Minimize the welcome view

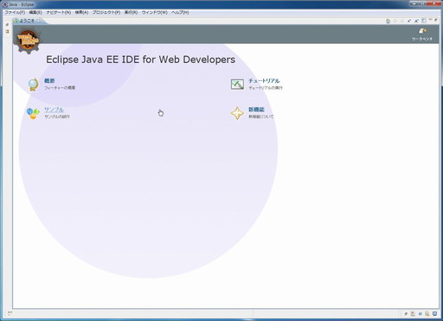431,20
